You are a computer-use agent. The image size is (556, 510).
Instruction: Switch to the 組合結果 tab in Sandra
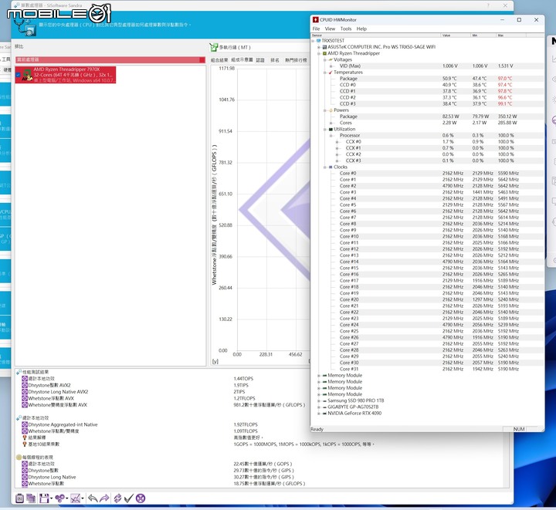(x=219, y=60)
